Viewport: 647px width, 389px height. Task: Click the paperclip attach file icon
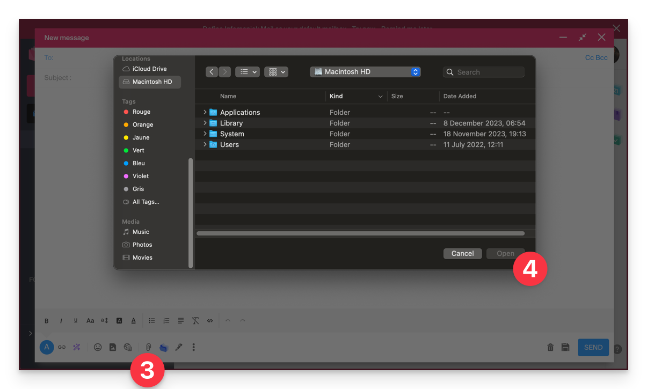tap(149, 347)
